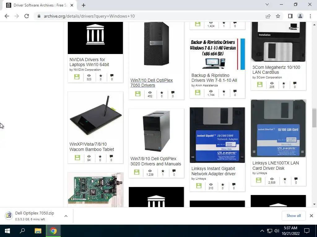This screenshot has width=317, height=237.
Task: Click the Wacom Bamboo tablet thumbnail
Action: [x=96, y=115]
